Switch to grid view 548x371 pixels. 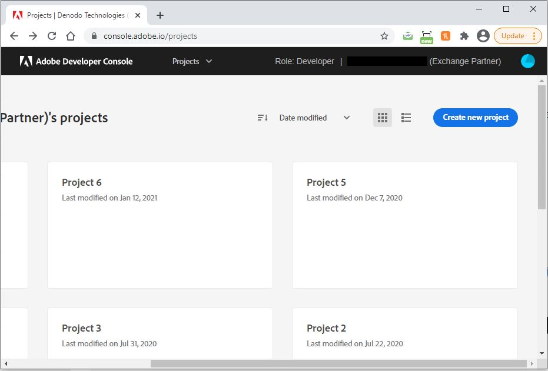(383, 118)
